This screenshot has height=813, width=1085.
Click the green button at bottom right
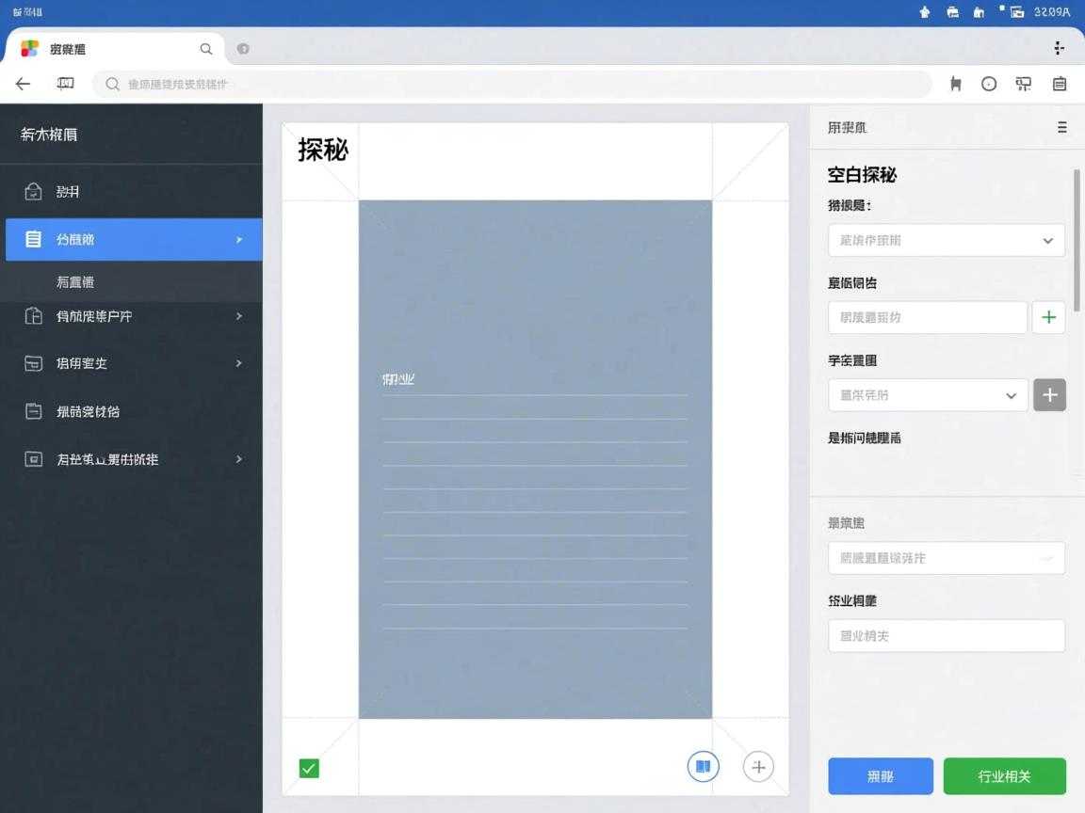[1004, 776]
